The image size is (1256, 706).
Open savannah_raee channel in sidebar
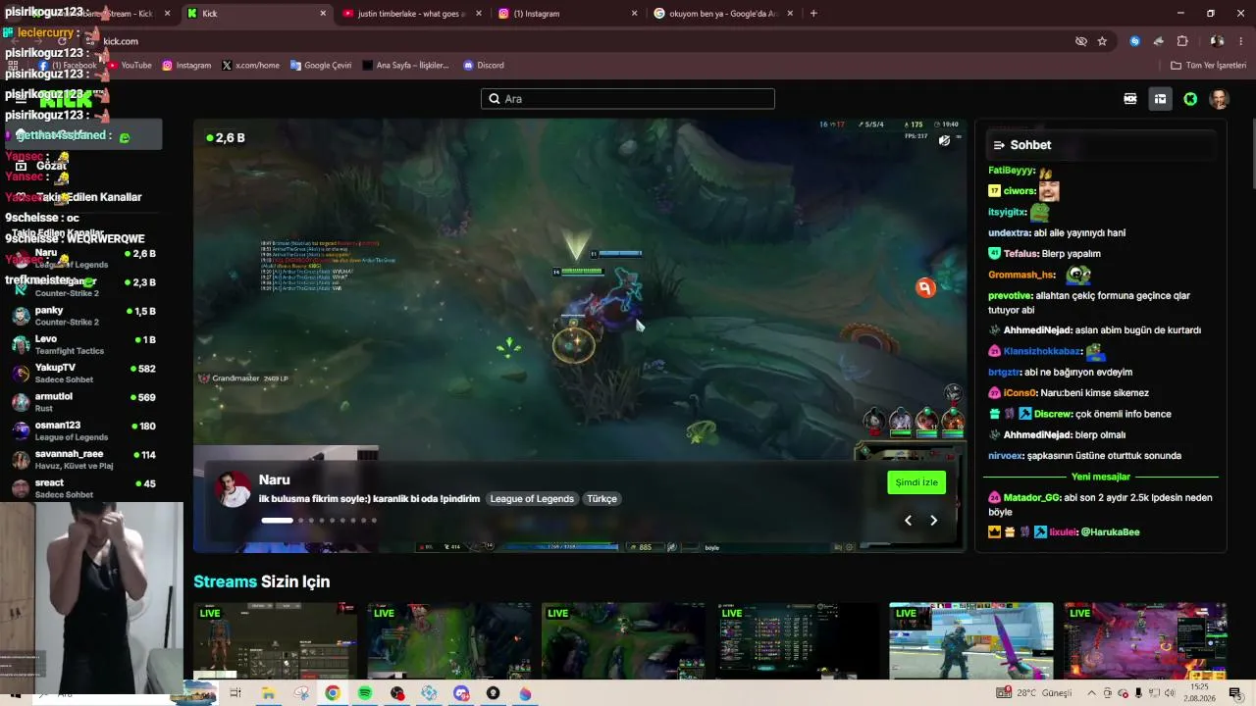pos(83,460)
